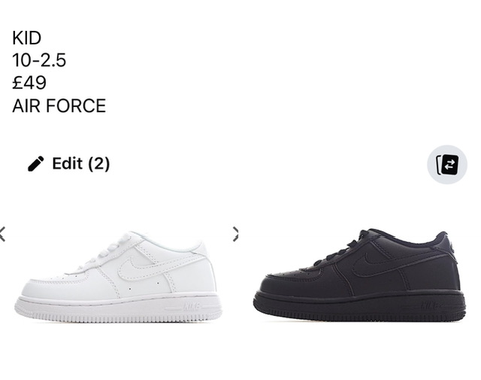Click the Nike sole logo on black shoe
The width and height of the screenshot is (481, 380).
click(x=432, y=306)
